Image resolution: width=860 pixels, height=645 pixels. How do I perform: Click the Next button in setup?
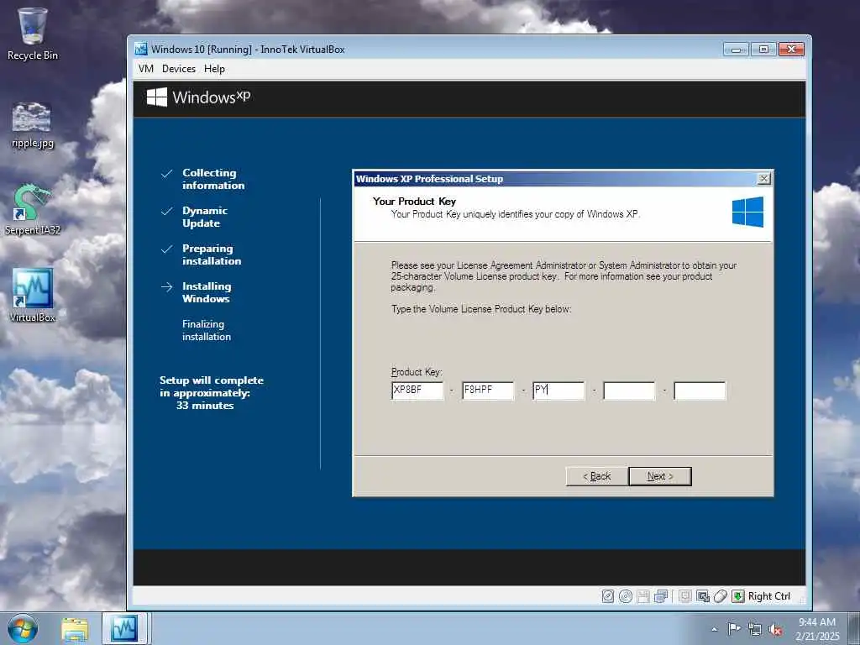pos(660,476)
